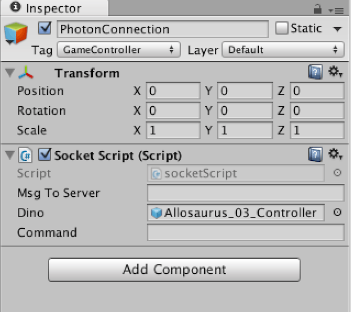This screenshot has height=312, width=351.
Task: Open the Tag dropdown showing GameController
Action: 119,49
